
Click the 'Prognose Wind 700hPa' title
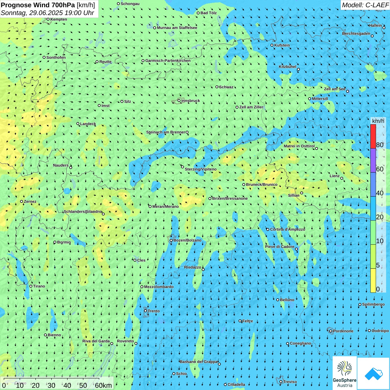38,5
